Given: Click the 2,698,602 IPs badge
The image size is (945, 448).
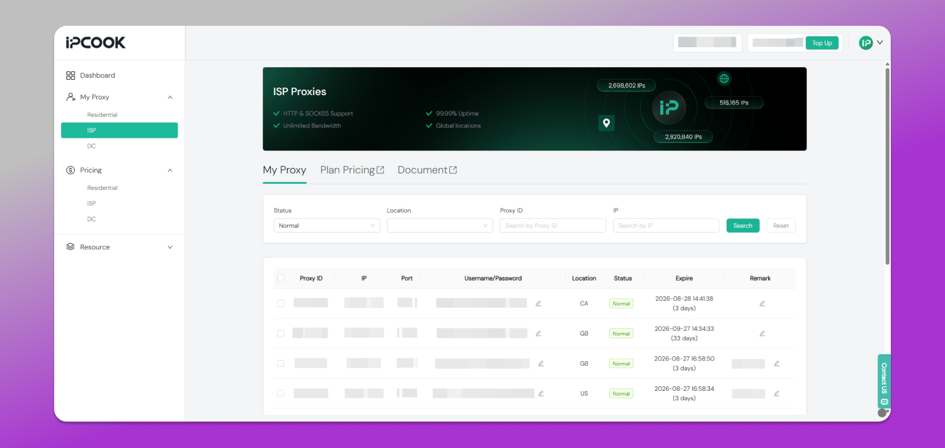Looking at the screenshot, I should pyautogui.click(x=626, y=85).
